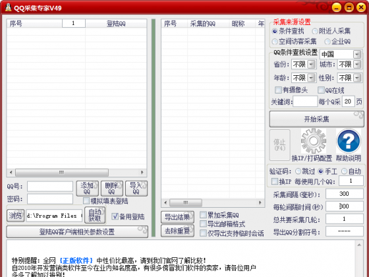Click the 序号 header in login list

coord(34,24)
